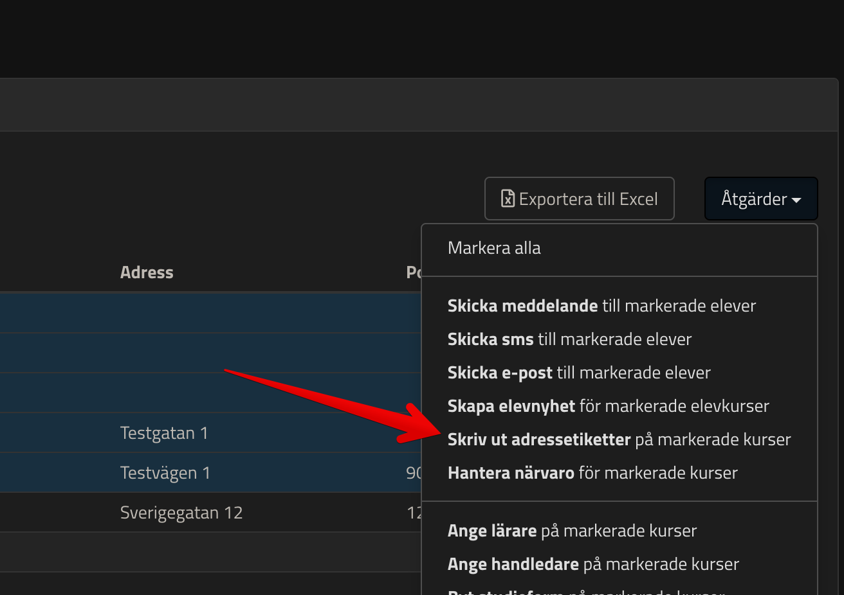Screen dimensions: 844x595
Task: Select Skapa elevnyhet för markerade elevkurser
Action: click(608, 406)
